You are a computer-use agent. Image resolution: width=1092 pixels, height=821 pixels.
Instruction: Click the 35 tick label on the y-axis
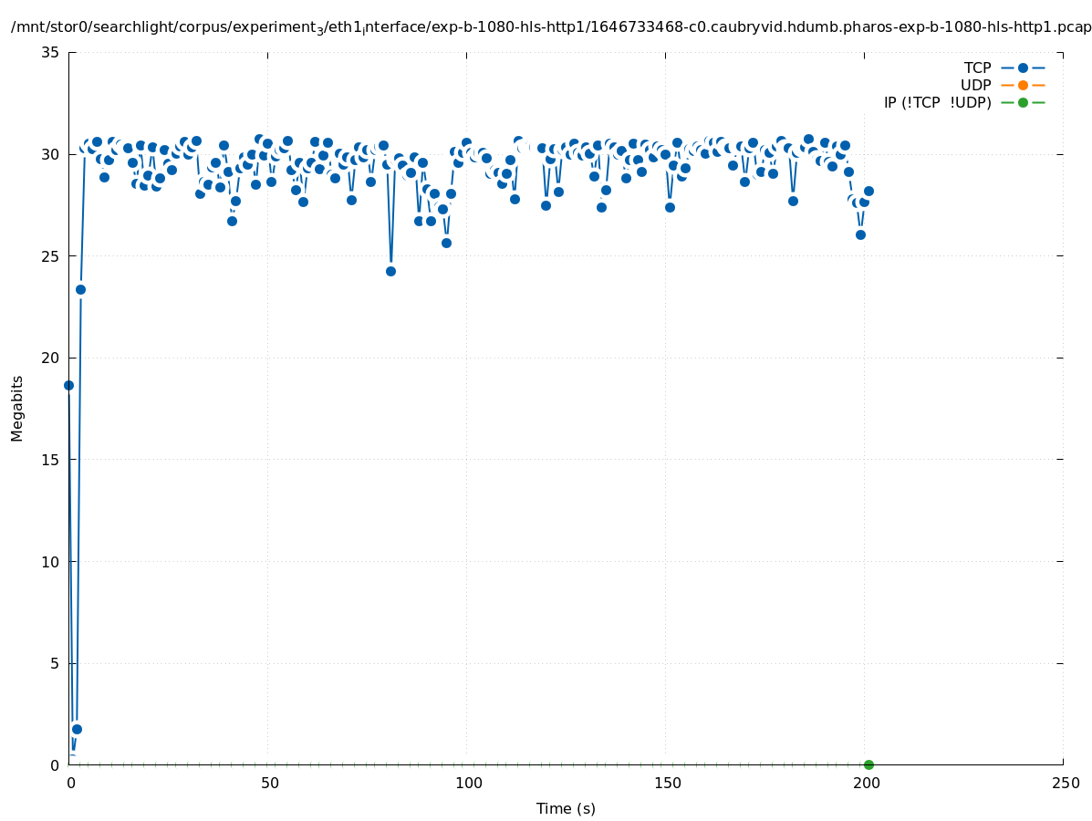click(51, 52)
